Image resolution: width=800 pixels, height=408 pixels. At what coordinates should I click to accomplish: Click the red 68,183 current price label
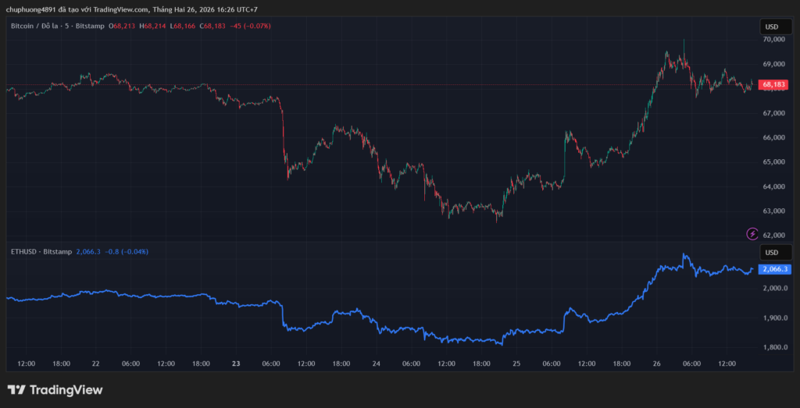(773, 84)
